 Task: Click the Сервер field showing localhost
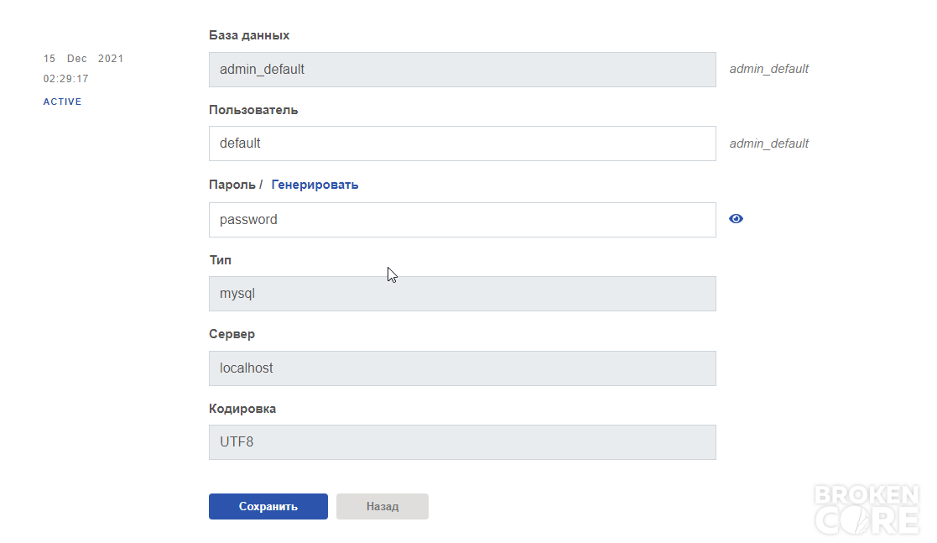click(462, 368)
